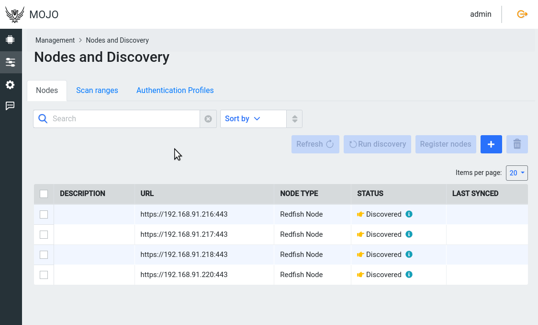Tick the checkbox for node 192.168.91.220

point(44,275)
